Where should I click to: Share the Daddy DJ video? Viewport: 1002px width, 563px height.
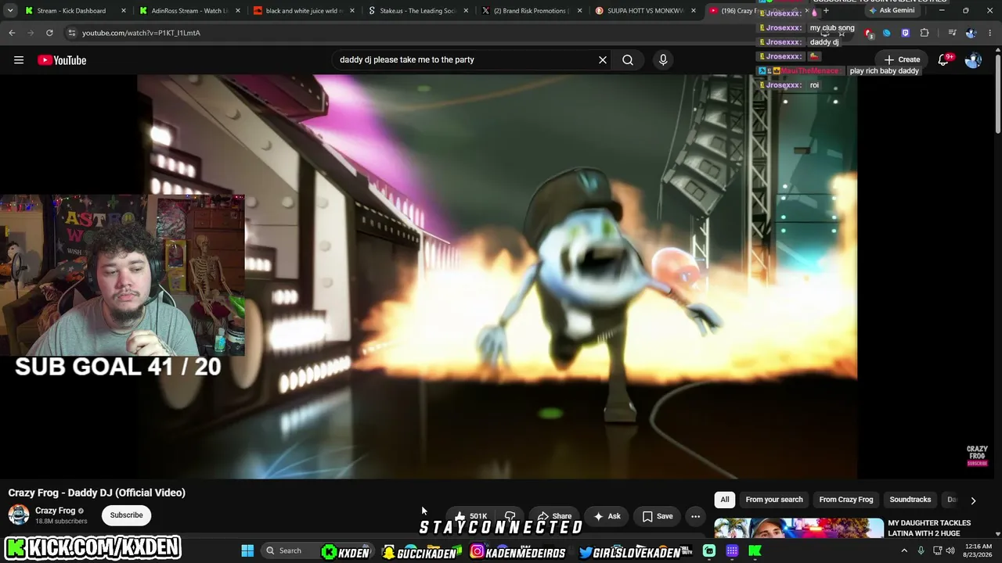coord(554,516)
